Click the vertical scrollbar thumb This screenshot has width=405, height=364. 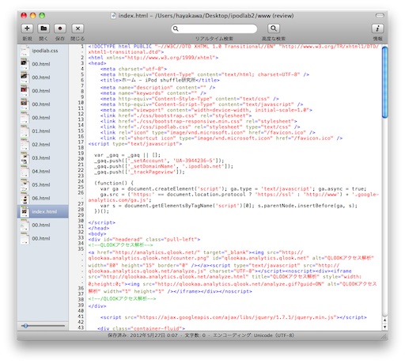point(384,82)
